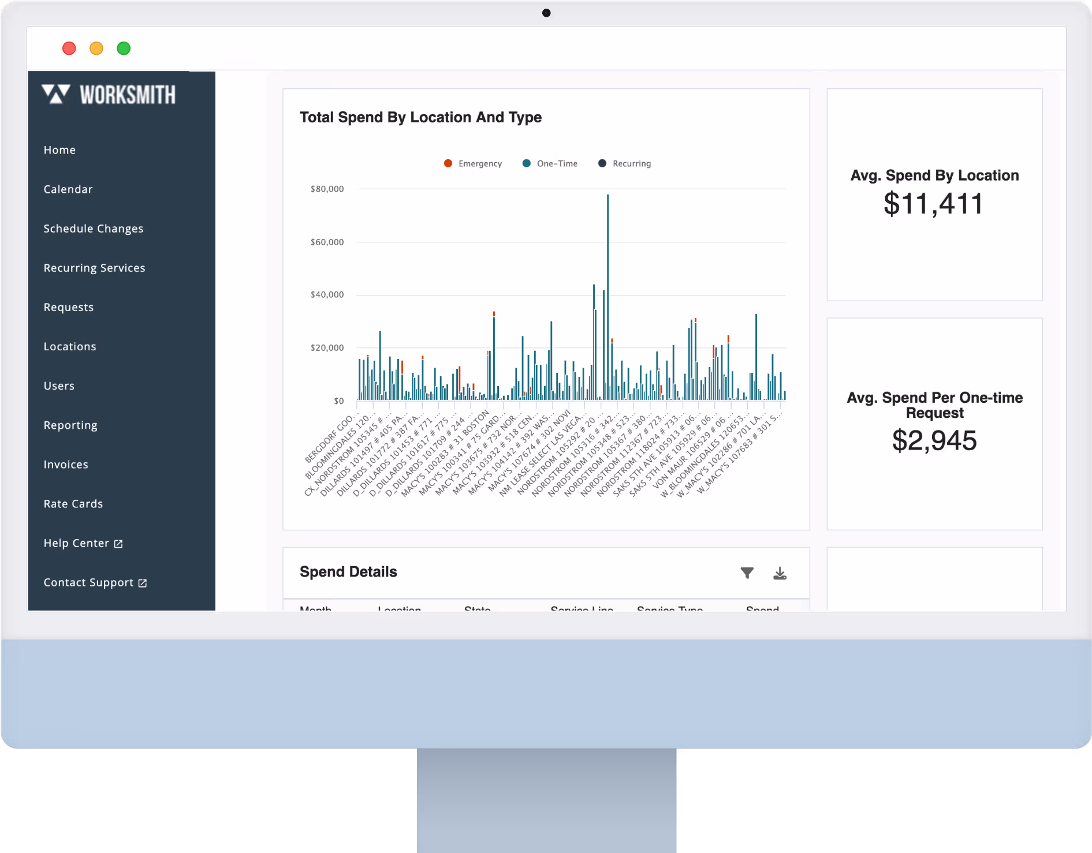Click the $60,000 axis label
The width and height of the screenshot is (1092, 853).
point(327,242)
